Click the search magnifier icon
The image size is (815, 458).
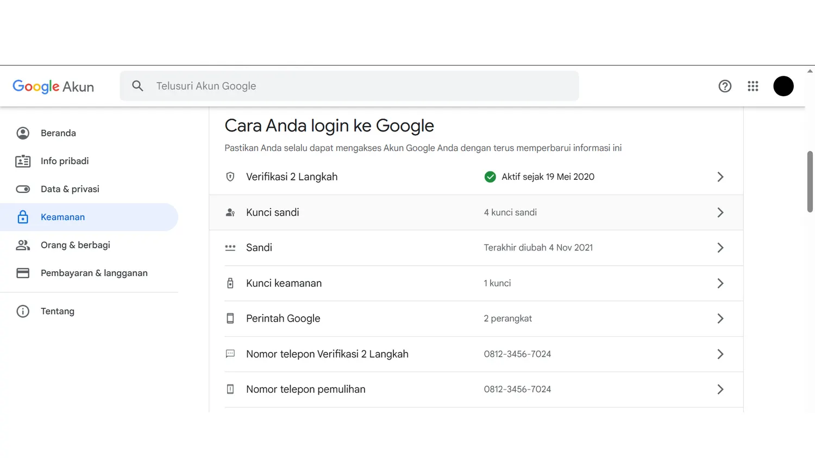click(x=137, y=86)
